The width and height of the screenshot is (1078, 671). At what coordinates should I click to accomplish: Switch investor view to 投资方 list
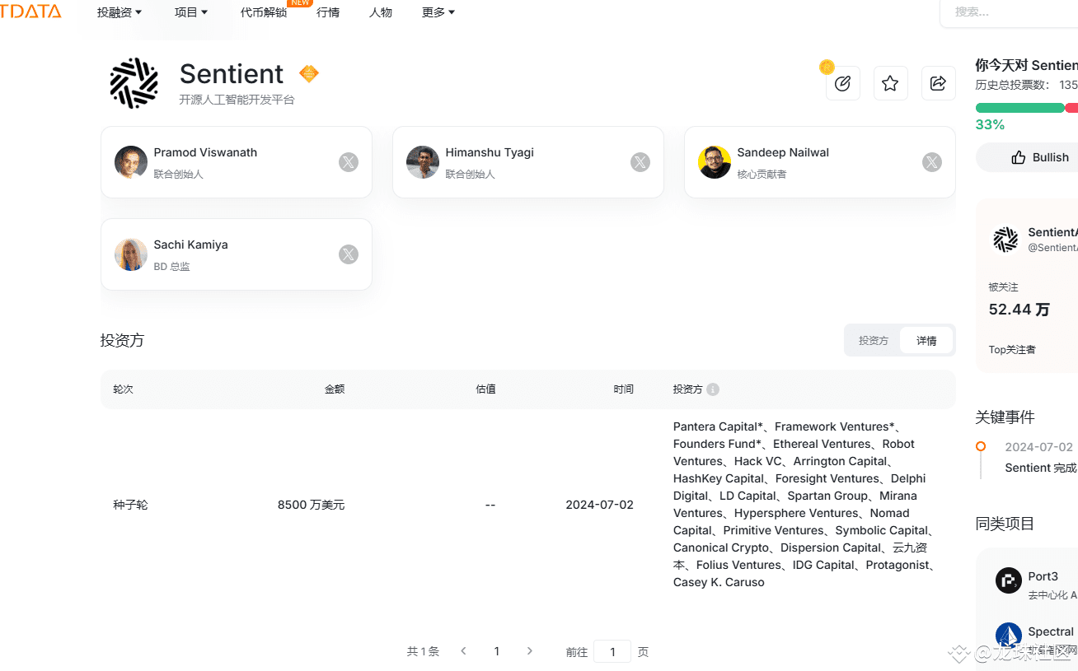click(874, 340)
